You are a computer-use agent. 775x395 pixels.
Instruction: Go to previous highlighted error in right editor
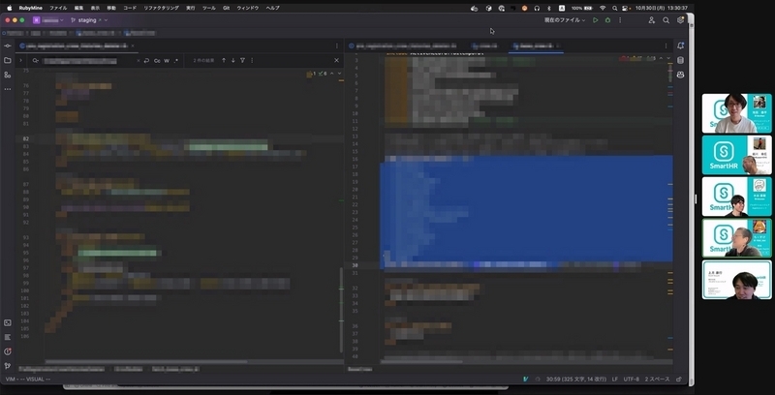coord(661,58)
